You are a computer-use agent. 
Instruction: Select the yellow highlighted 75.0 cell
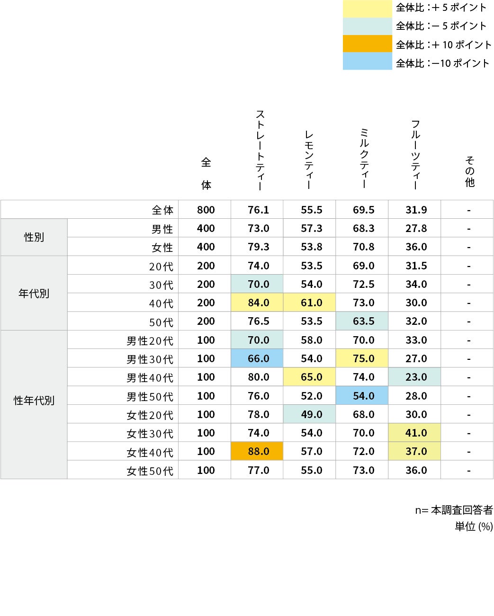click(x=362, y=358)
